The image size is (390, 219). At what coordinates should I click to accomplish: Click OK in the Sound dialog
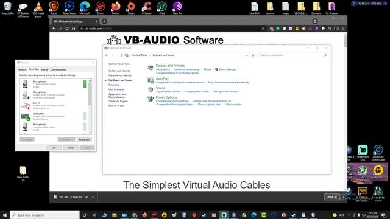tap(54, 148)
